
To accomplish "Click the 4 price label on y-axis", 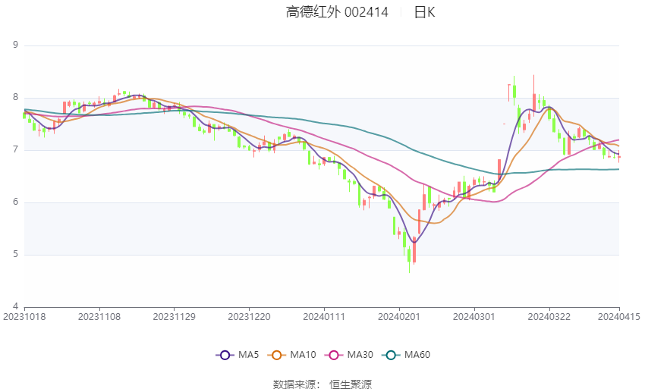I will (x=15, y=306).
